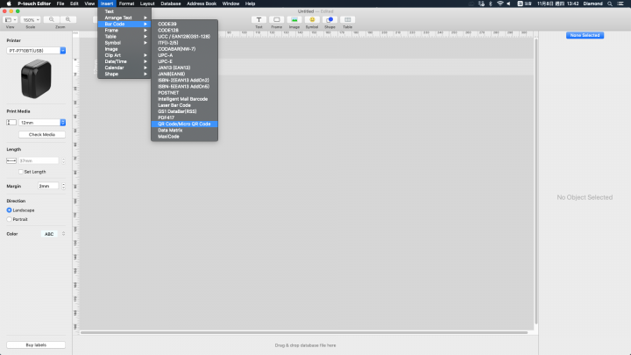Open the Database menu

coord(171,4)
